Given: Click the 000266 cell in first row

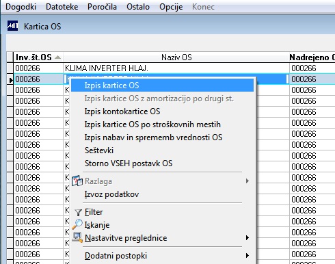Looking at the screenshot, I should click(38, 68).
